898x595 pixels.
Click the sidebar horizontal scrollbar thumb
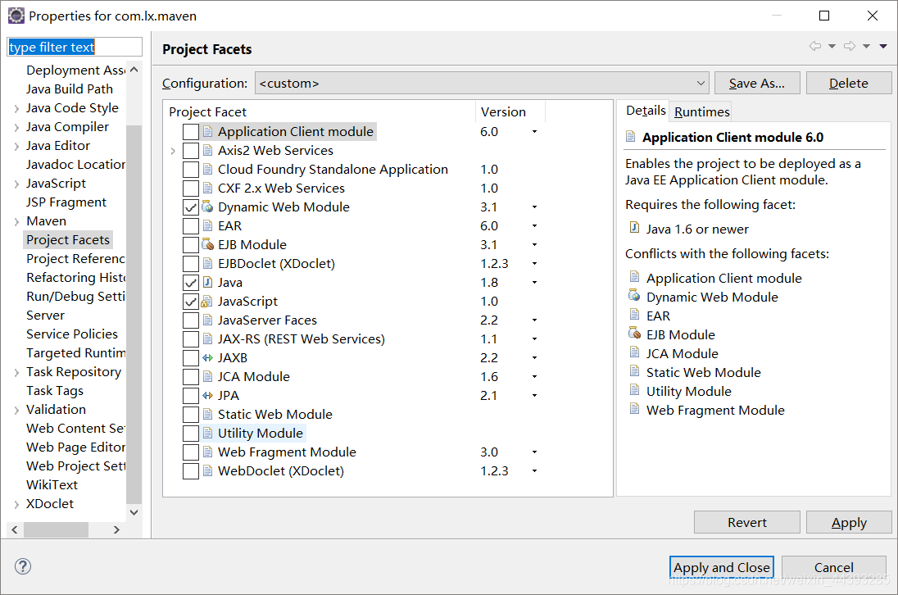click(56, 529)
